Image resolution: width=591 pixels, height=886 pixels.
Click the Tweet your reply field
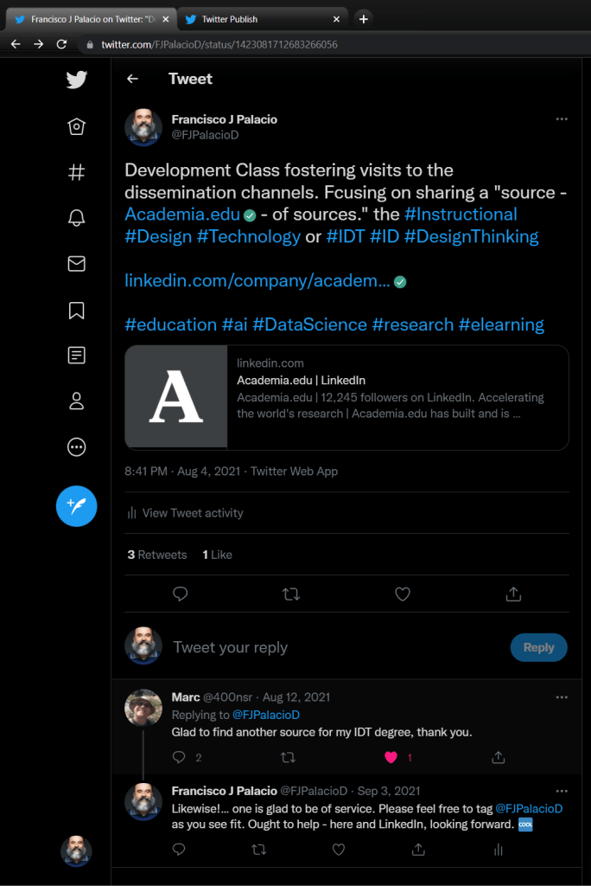click(x=328, y=647)
